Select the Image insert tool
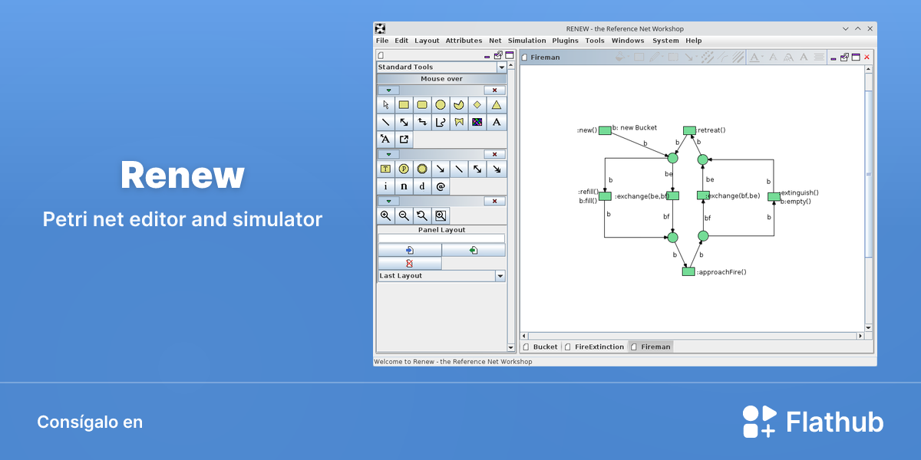Screen dimensions: 921x460 [477, 122]
